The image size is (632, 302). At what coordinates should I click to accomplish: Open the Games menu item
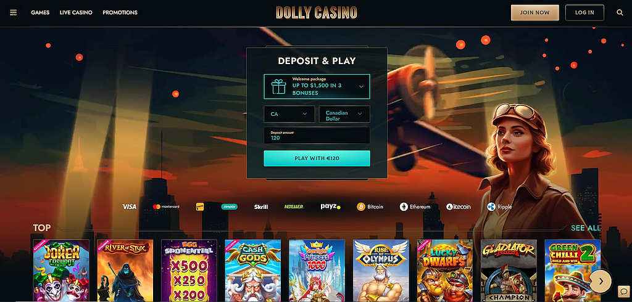tap(40, 12)
